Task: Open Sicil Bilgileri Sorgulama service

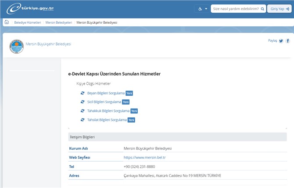Action: click(x=104, y=102)
